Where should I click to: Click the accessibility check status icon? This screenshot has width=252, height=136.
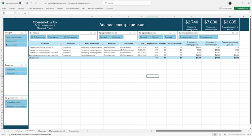(x=10, y=135)
